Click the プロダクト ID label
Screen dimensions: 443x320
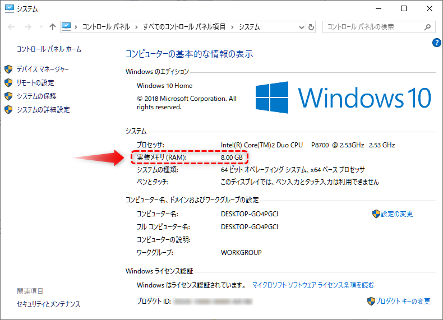coord(154,302)
